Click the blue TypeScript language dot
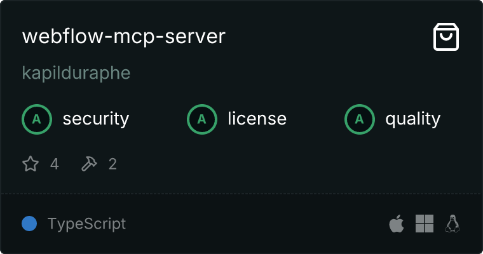 pos(29,224)
